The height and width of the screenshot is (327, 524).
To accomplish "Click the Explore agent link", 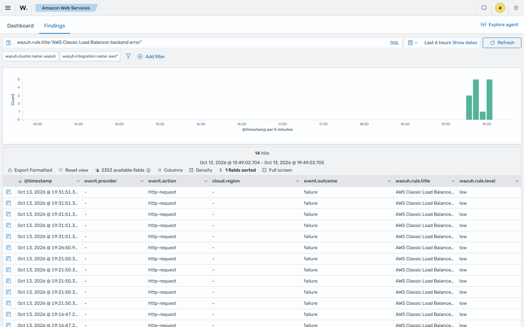I will (x=499, y=25).
